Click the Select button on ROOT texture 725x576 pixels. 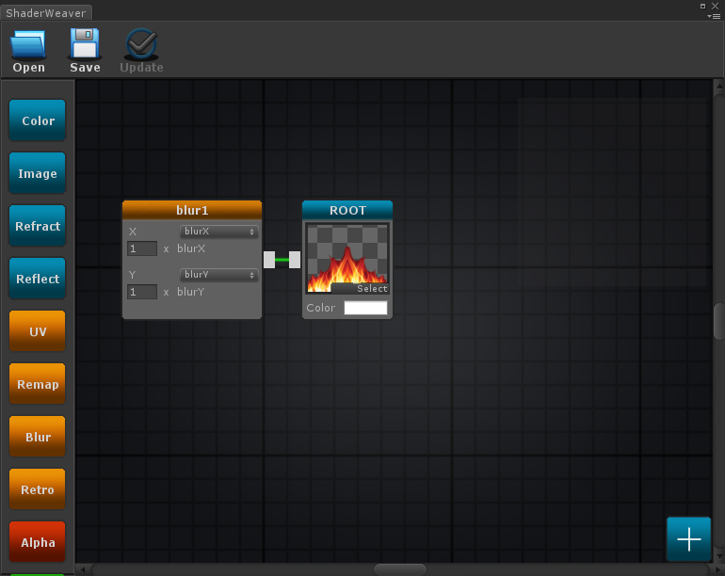[x=361, y=288]
